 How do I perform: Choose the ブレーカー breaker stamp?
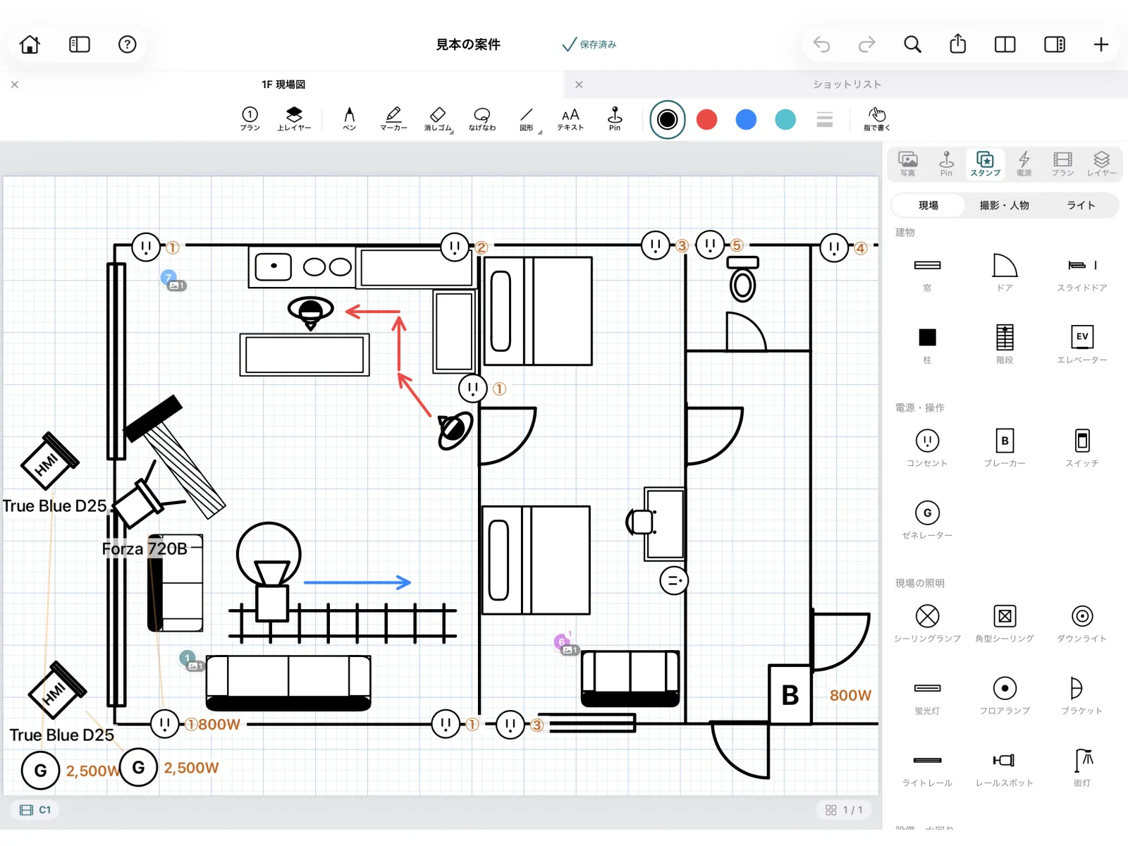pos(1005,448)
